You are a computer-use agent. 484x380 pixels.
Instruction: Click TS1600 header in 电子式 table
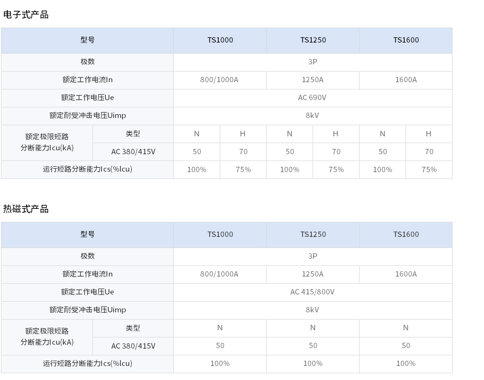pos(406,40)
